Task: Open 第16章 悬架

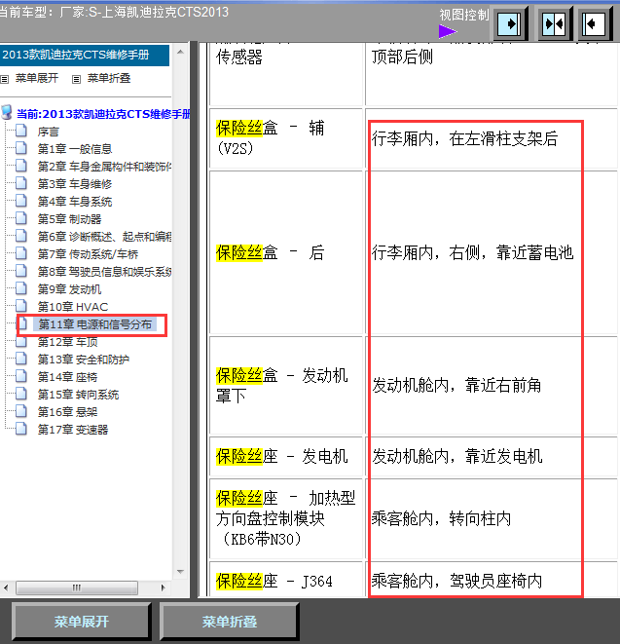Action: click(x=68, y=412)
